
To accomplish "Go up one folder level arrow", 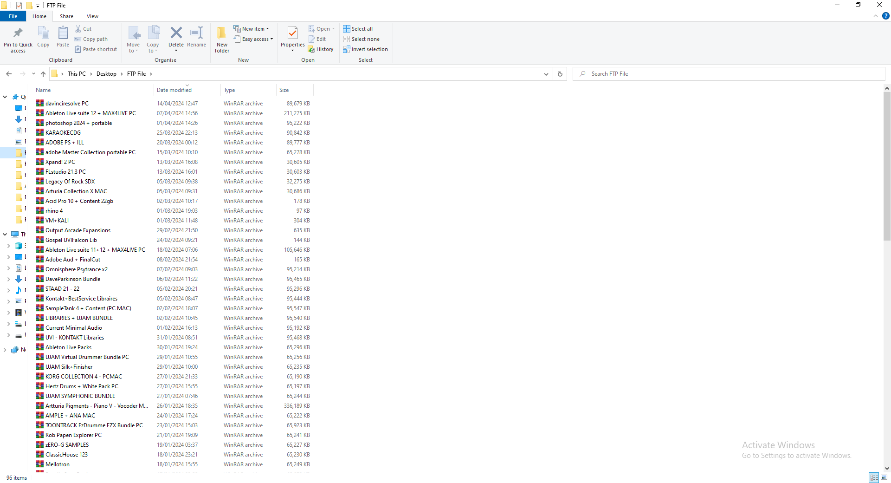I will pos(43,74).
